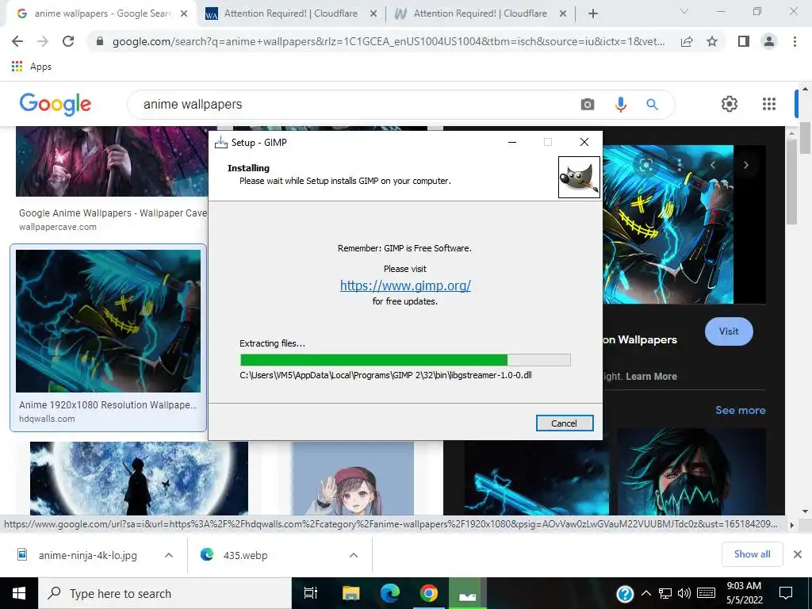812x609 pixels.
Task: Click the installation progress bar
Action: pyautogui.click(x=405, y=360)
